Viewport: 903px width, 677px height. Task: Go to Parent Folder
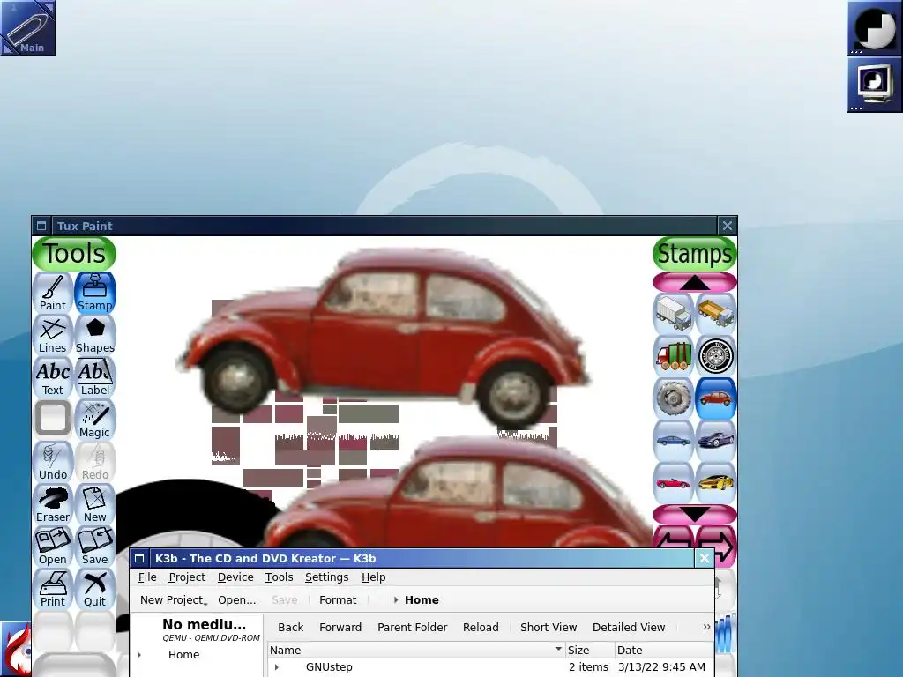[412, 627]
